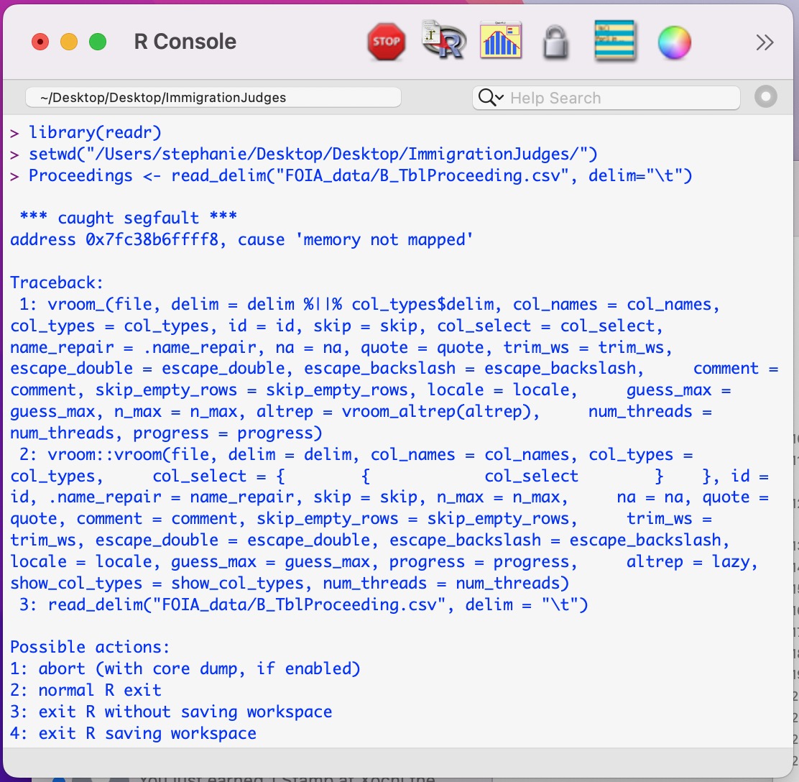This screenshot has height=782, width=799.
Task: Click the R Console title text
Action: (184, 42)
